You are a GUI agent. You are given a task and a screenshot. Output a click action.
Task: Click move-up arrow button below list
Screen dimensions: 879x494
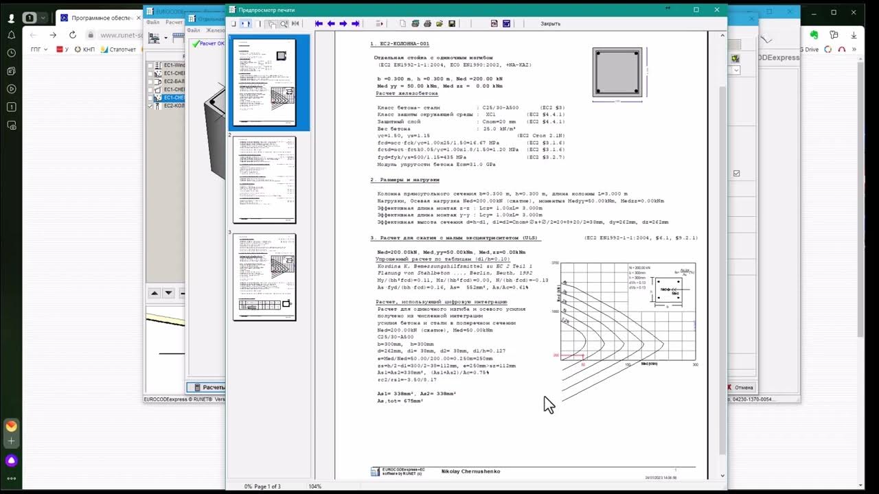click(x=155, y=293)
